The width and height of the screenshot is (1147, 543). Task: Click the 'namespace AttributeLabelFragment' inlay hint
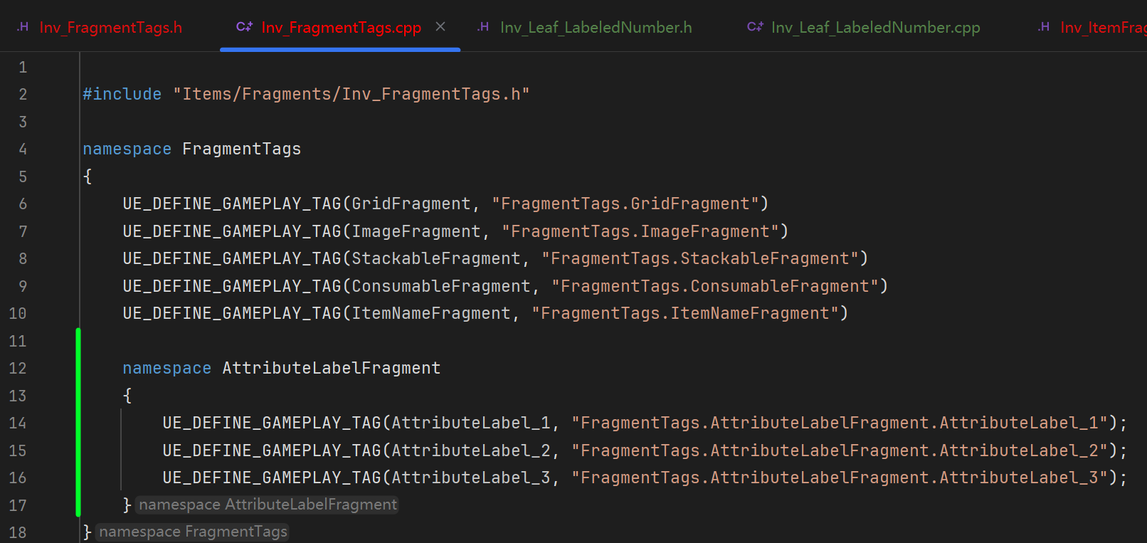click(268, 505)
